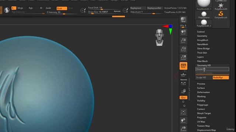236x132 pixels.
Task: Click the SPix slider
Action: coord(183,26)
